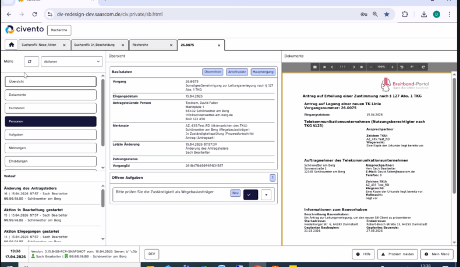The image size is (460, 267).
Task: Click the home icon tab
Action: pos(10,45)
